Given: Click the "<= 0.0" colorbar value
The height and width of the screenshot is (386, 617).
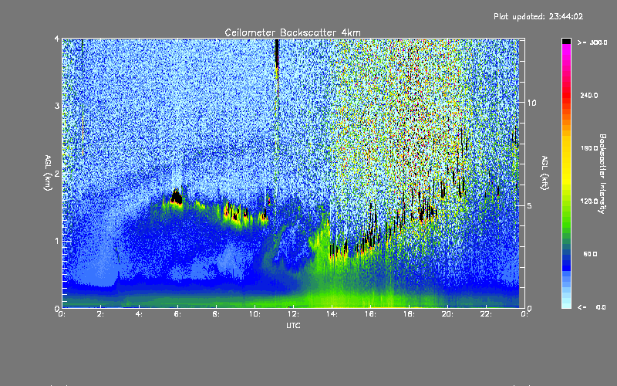Looking at the screenshot, I should point(592,307).
